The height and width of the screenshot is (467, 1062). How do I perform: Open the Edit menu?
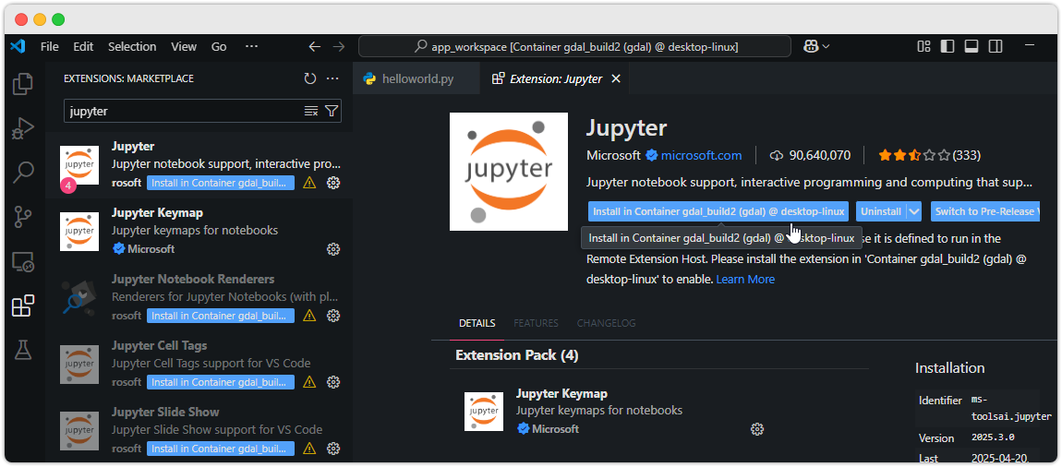83,47
